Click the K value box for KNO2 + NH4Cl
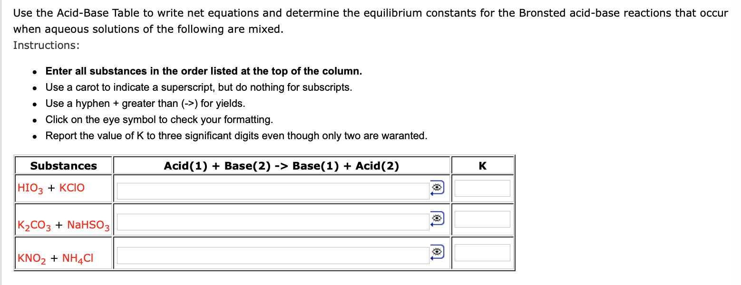This screenshot has height=285, width=741. (482, 252)
